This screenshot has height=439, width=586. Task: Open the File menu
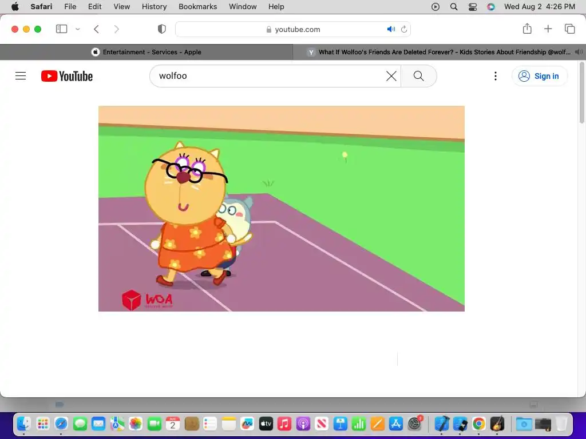pyautogui.click(x=70, y=7)
